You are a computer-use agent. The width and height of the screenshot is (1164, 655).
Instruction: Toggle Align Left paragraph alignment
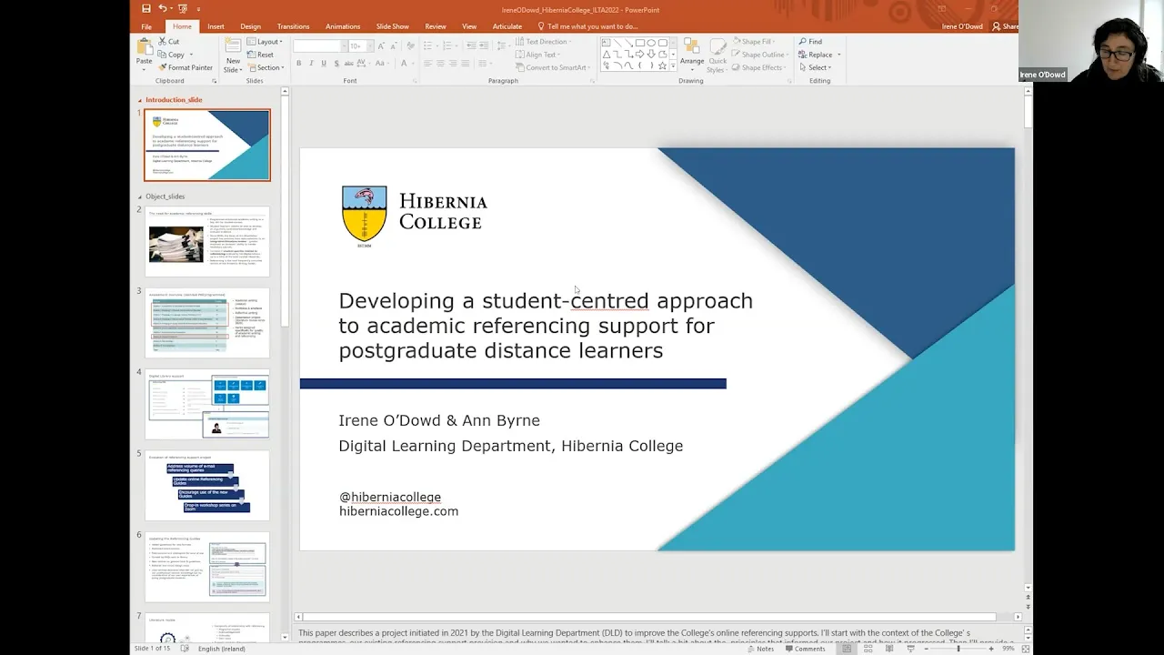tap(427, 64)
